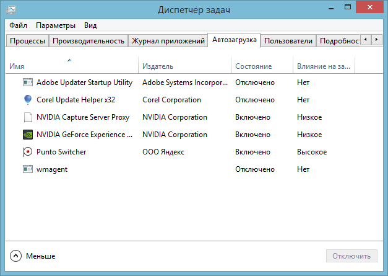Open the Файл menu
Screen dimensions: 388x276
(x=19, y=25)
